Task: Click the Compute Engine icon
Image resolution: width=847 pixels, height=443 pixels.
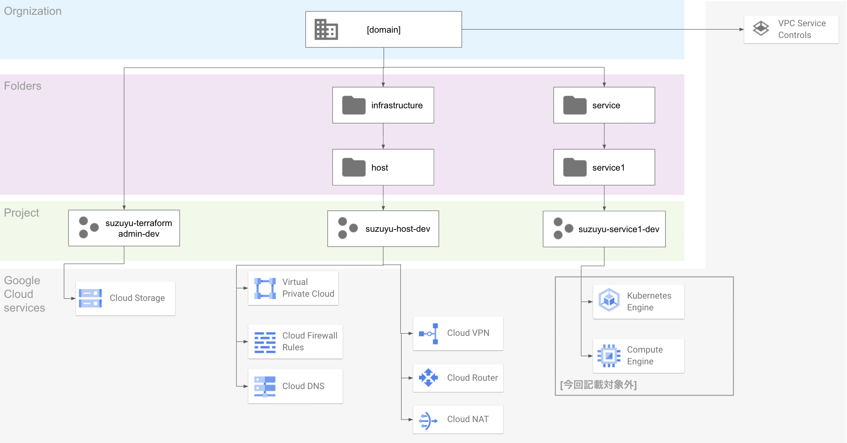Action: (609, 356)
